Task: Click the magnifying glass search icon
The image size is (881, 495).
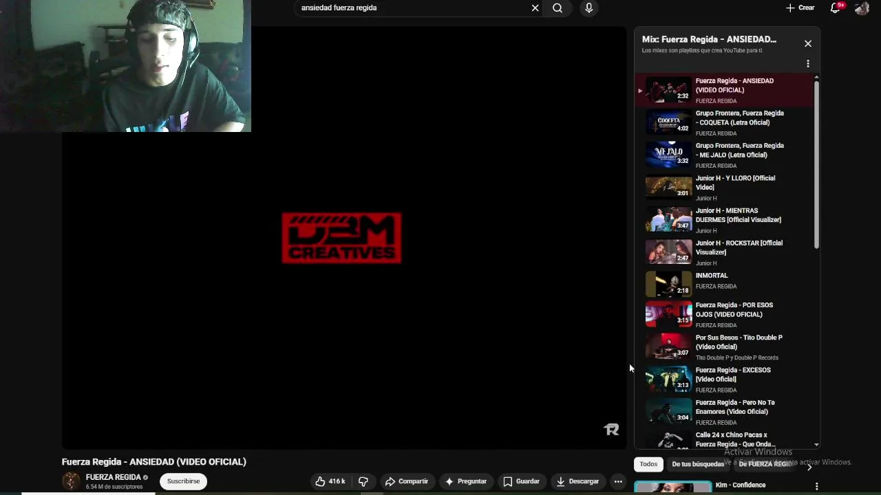Action: [x=558, y=8]
